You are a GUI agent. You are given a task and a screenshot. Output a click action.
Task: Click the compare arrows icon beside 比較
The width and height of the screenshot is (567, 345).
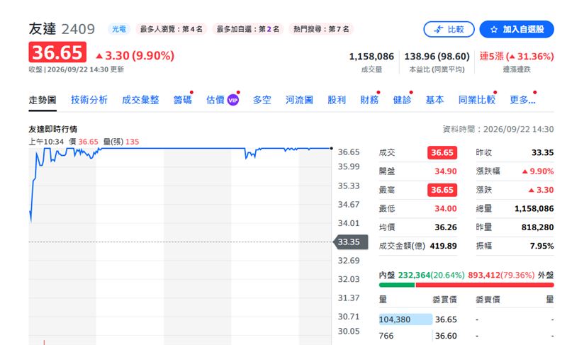(x=439, y=29)
